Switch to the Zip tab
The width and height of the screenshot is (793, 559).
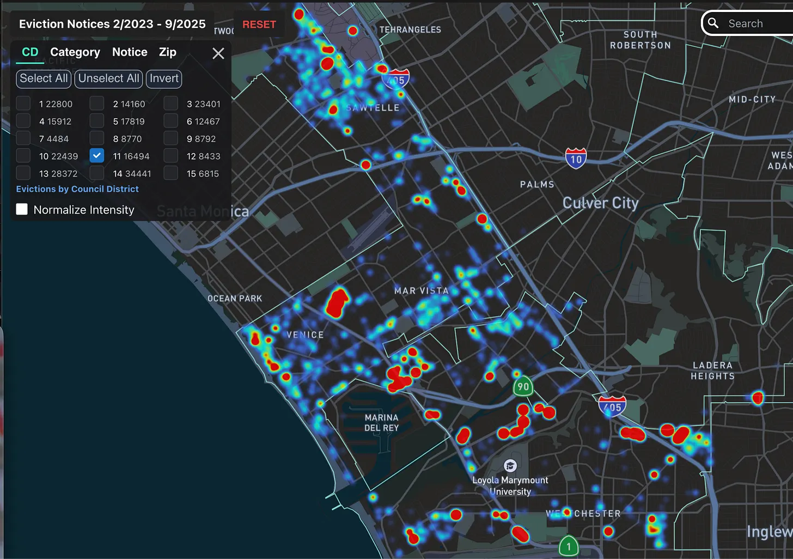click(168, 52)
